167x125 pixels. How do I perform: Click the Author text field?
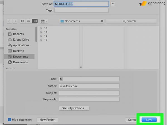tap(89, 86)
